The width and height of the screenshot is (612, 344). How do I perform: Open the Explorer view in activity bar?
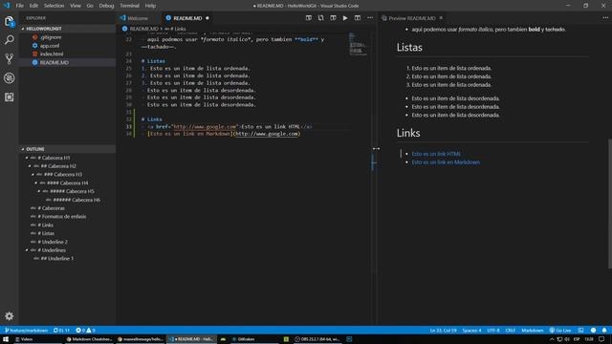[x=9, y=21]
